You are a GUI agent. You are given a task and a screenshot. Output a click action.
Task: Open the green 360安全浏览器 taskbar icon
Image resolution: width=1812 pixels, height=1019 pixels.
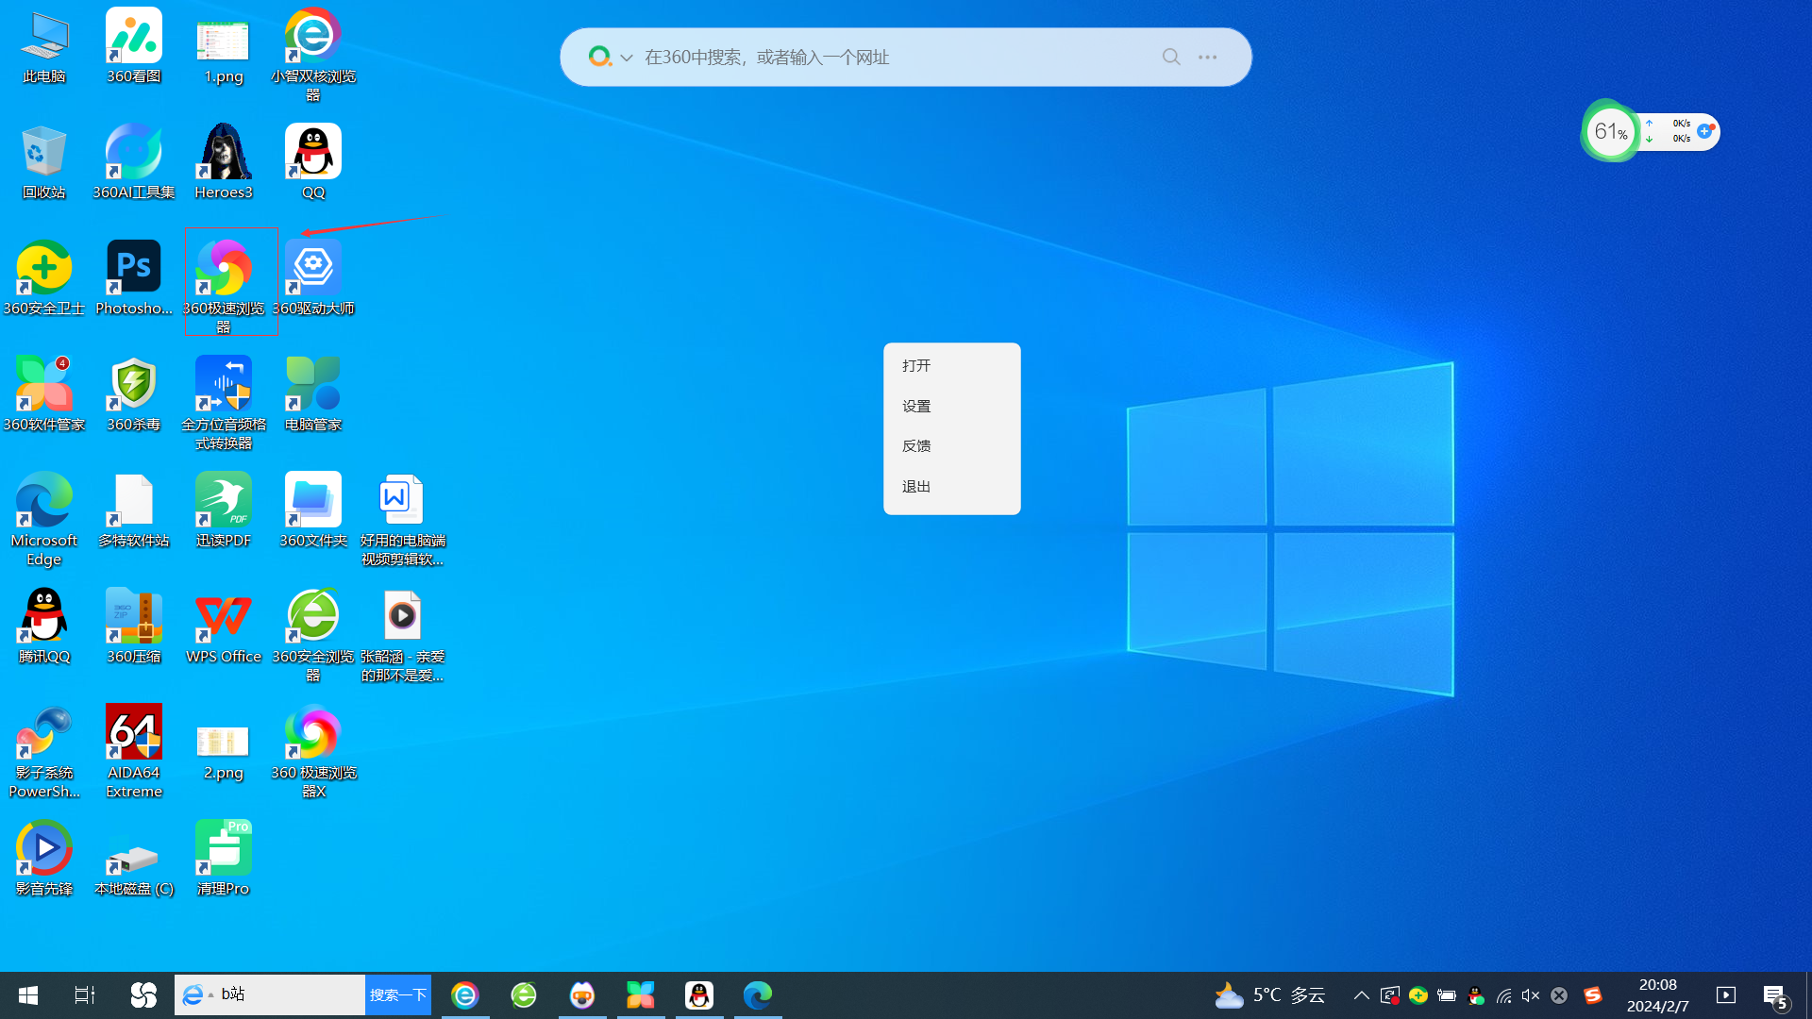click(524, 995)
